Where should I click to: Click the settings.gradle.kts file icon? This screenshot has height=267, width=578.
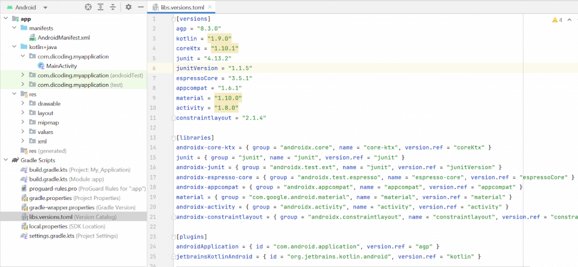click(x=24, y=236)
